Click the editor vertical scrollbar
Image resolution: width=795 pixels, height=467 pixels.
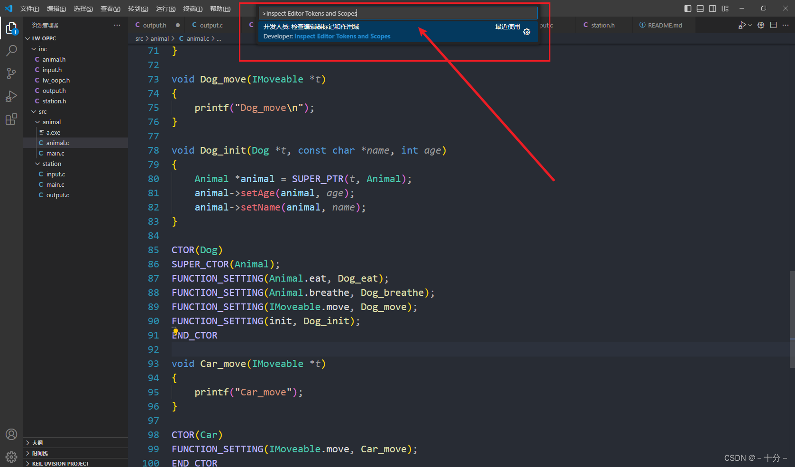pyautogui.click(x=792, y=319)
